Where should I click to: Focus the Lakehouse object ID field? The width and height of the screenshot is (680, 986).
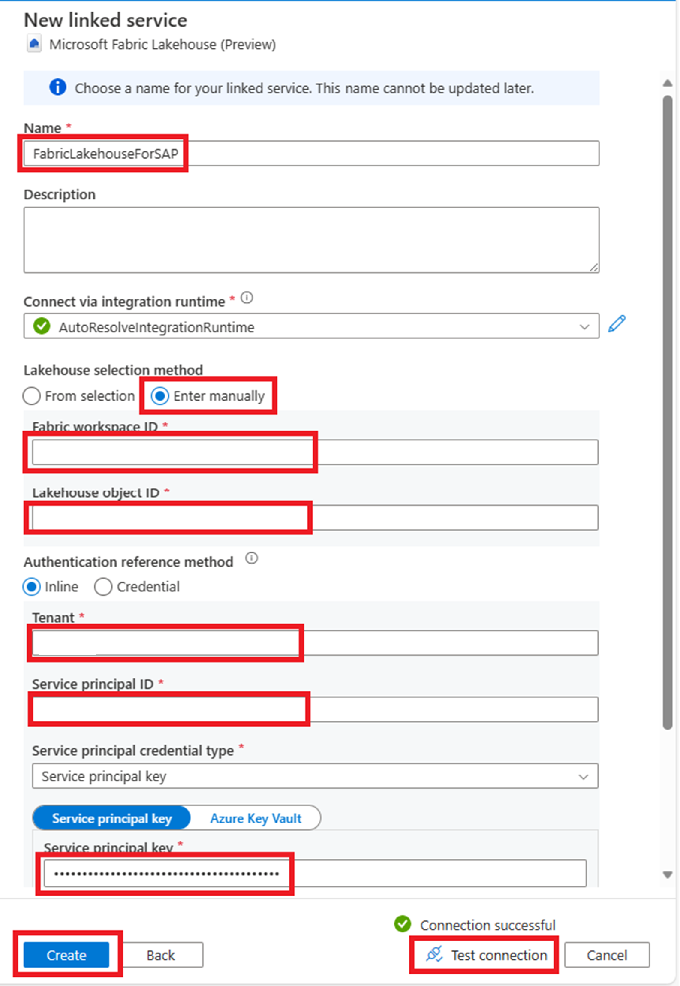point(315,518)
